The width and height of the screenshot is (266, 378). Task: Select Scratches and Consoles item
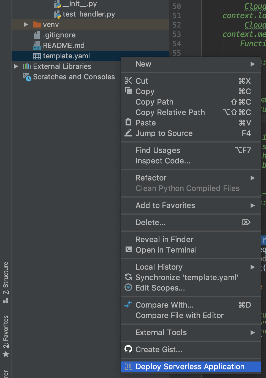pyautogui.click(x=74, y=77)
